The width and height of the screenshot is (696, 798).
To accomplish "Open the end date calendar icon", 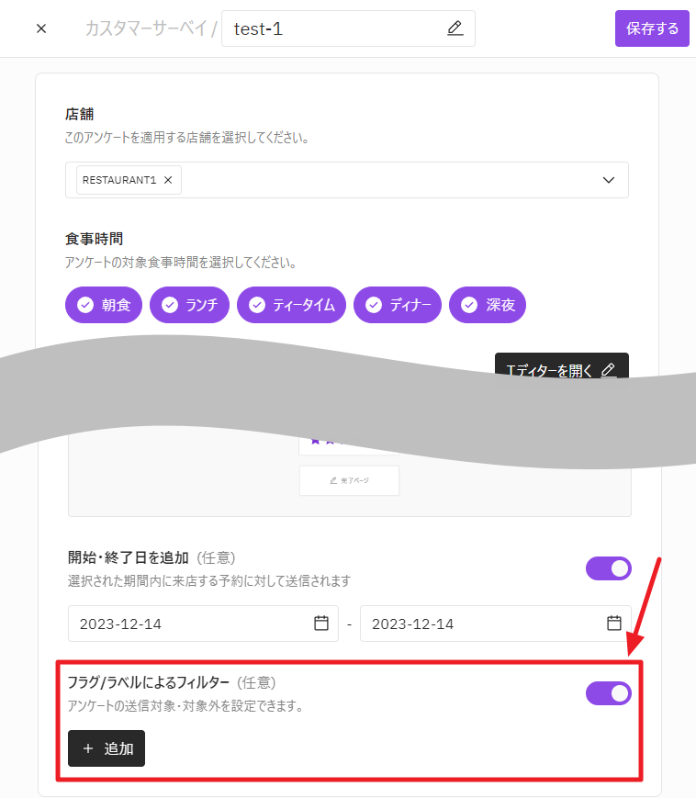I will [x=614, y=623].
